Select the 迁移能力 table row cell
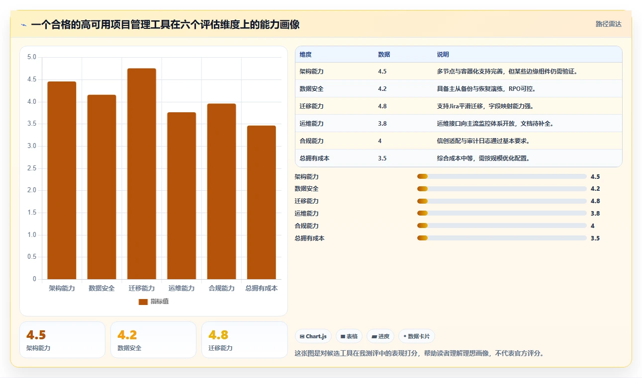 pyautogui.click(x=312, y=106)
